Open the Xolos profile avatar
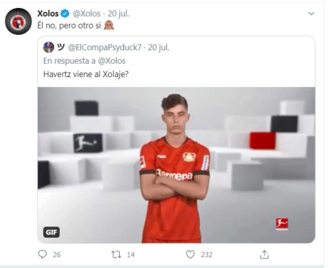The height and width of the screenshot is (268, 336). (18, 21)
